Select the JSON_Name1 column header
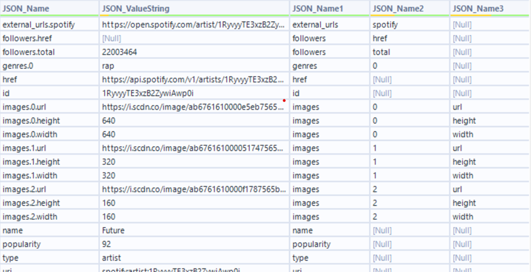Screen dimensions: 531x272 coord(329,8)
